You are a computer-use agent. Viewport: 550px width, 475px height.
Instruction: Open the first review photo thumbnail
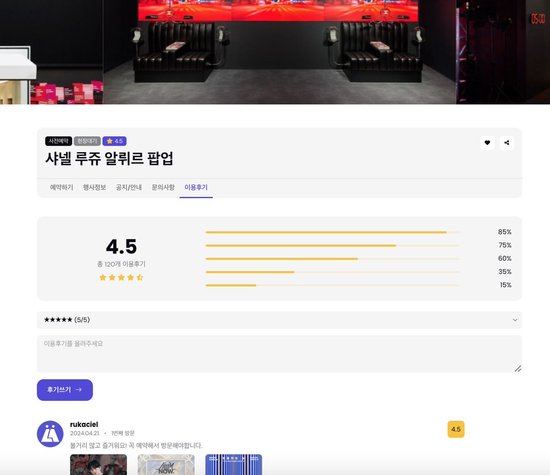click(x=99, y=464)
